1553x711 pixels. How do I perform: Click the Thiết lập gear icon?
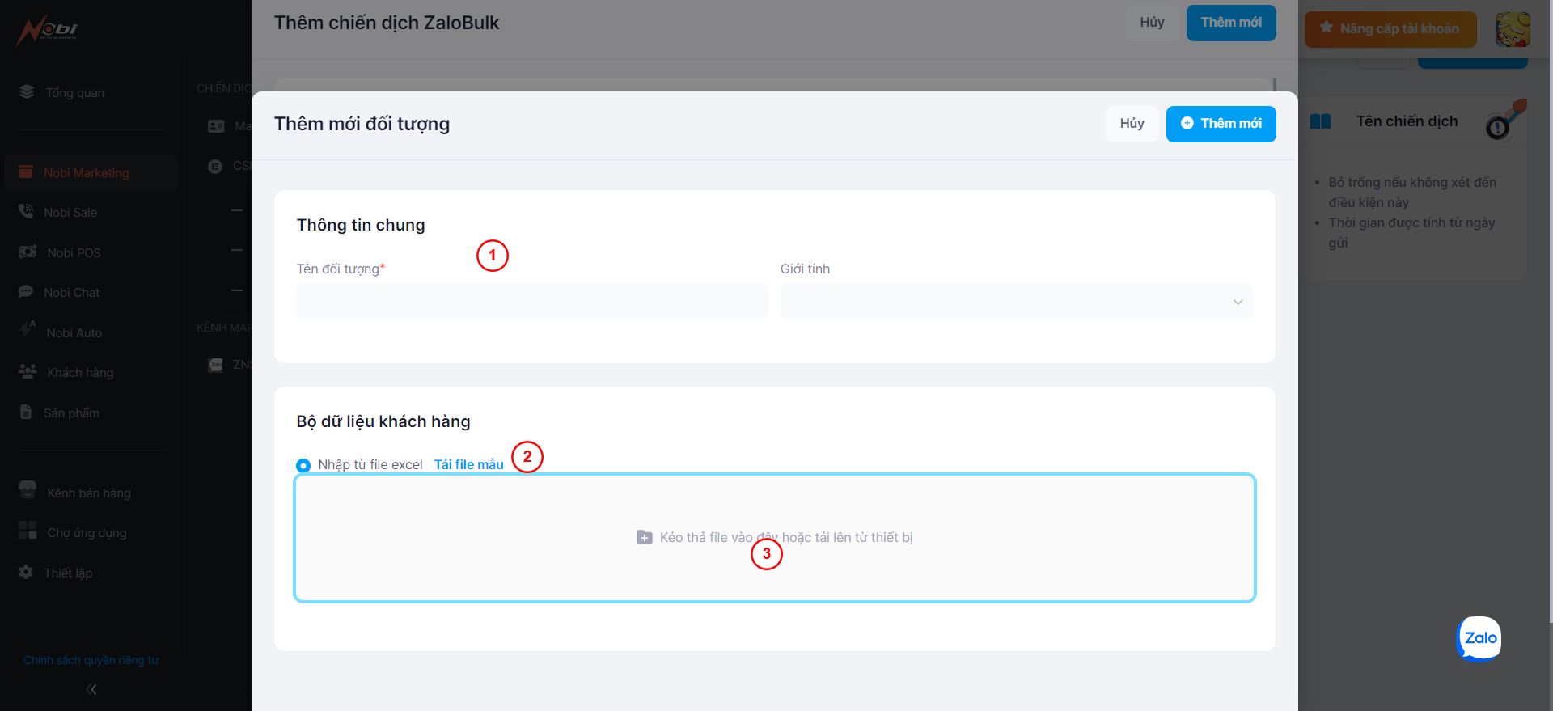click(x=27, y=573)
